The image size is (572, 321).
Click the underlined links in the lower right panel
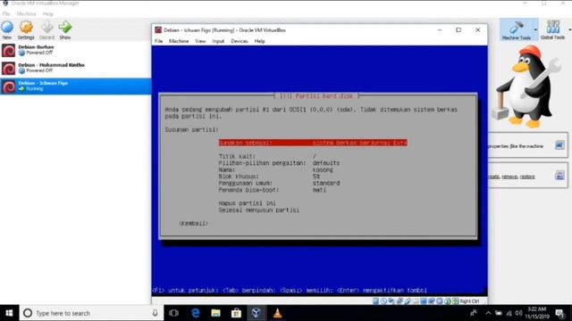(511, 177)
